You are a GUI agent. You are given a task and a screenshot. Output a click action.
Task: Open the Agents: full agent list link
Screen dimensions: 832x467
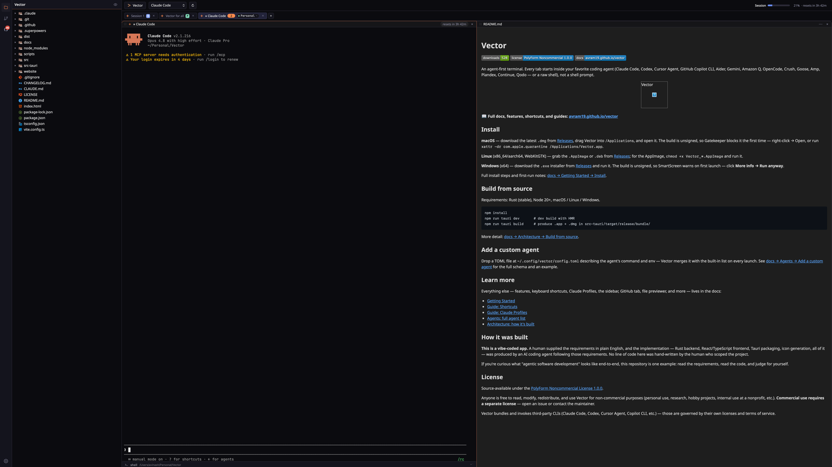tap(506, 318)
